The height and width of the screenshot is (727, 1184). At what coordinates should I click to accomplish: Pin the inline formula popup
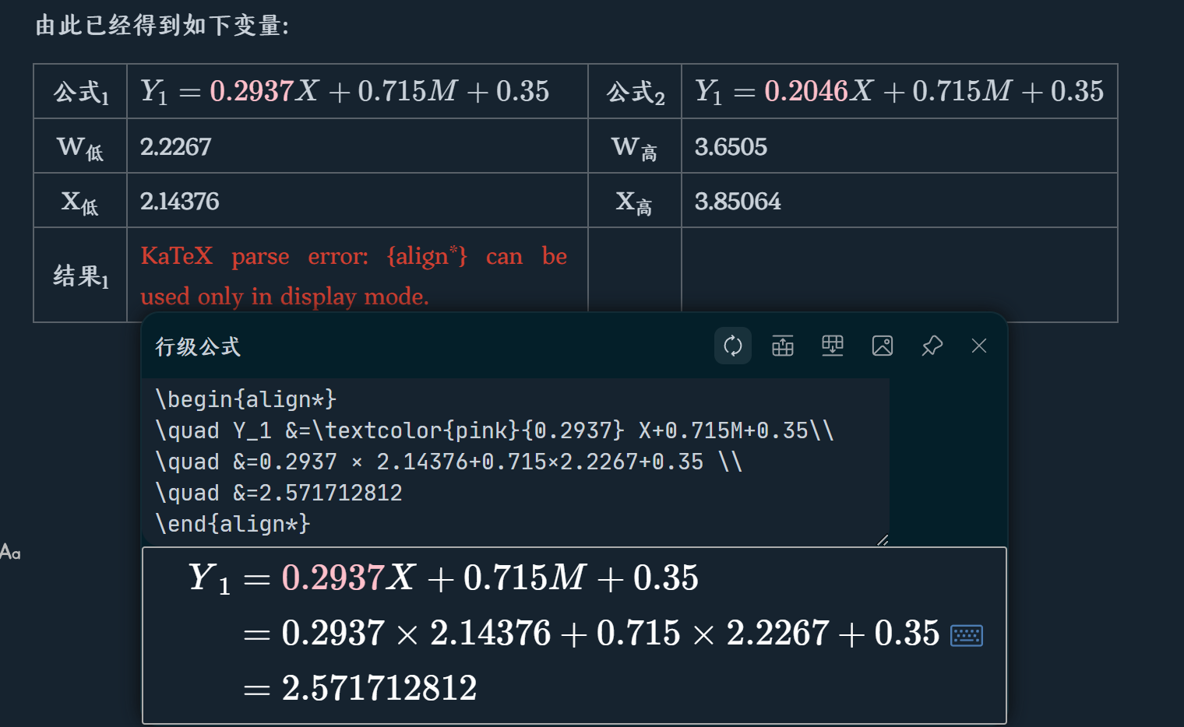pyautogui.click(x=932, y=346)
